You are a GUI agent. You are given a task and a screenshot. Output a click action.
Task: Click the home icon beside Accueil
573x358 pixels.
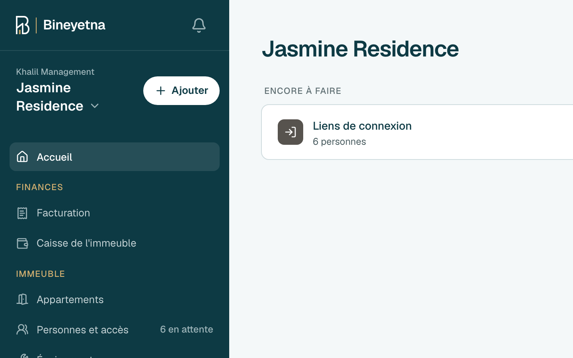pyautogui.click(x=22, y=157)
